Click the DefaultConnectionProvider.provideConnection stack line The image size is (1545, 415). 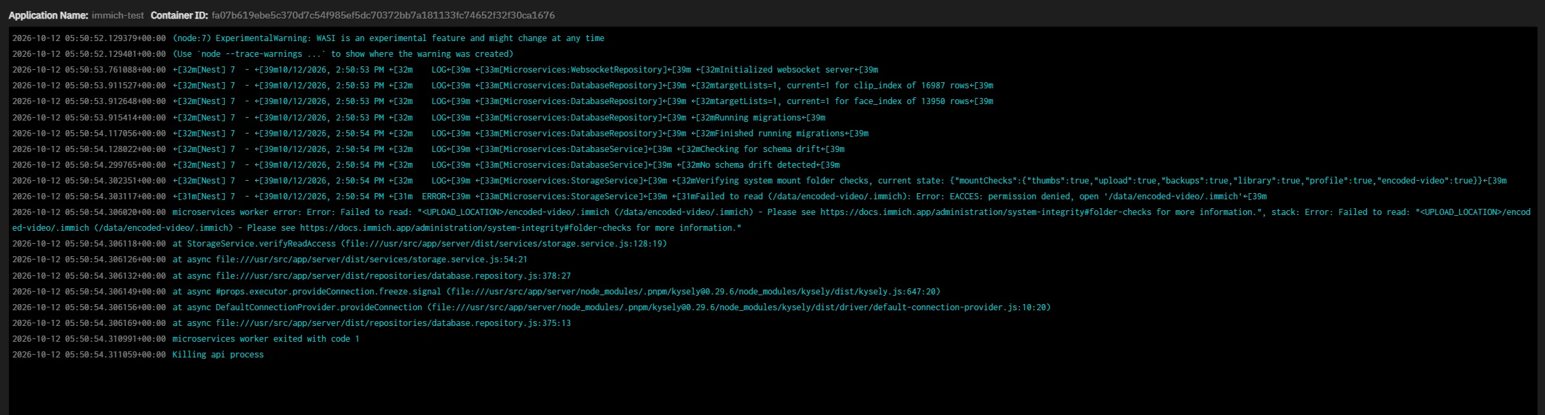(531, 307)
